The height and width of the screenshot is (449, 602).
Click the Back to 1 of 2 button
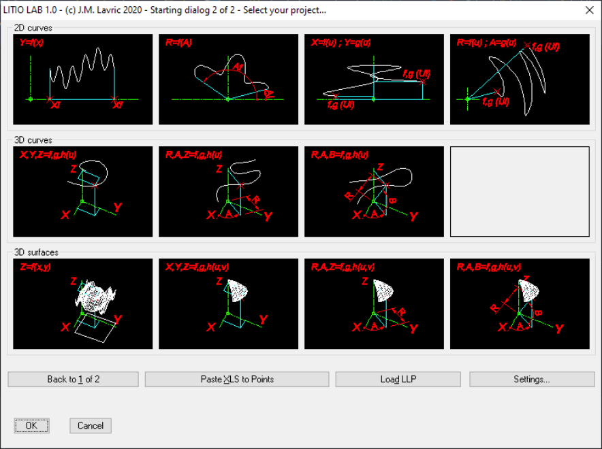click(73, 379)
